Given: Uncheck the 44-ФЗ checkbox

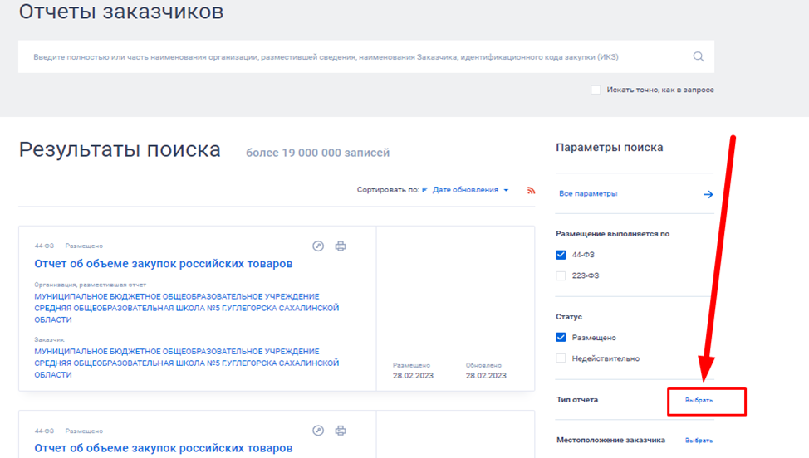Looking at the screenshot, I should click(x=561, y=255).
